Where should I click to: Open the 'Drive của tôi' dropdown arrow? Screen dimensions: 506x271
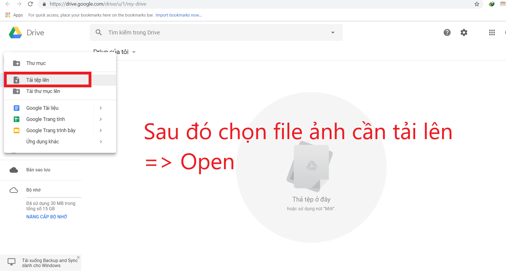click(x=134, y=52)
